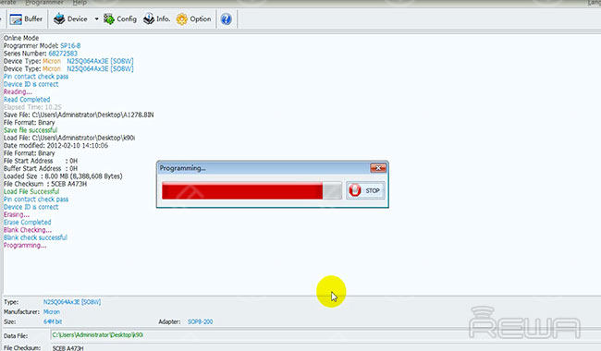The height and width of the screenshot is (351, 601).
Task: Click the SOP8-200 adapter value
Action: [x=200, y=322]
